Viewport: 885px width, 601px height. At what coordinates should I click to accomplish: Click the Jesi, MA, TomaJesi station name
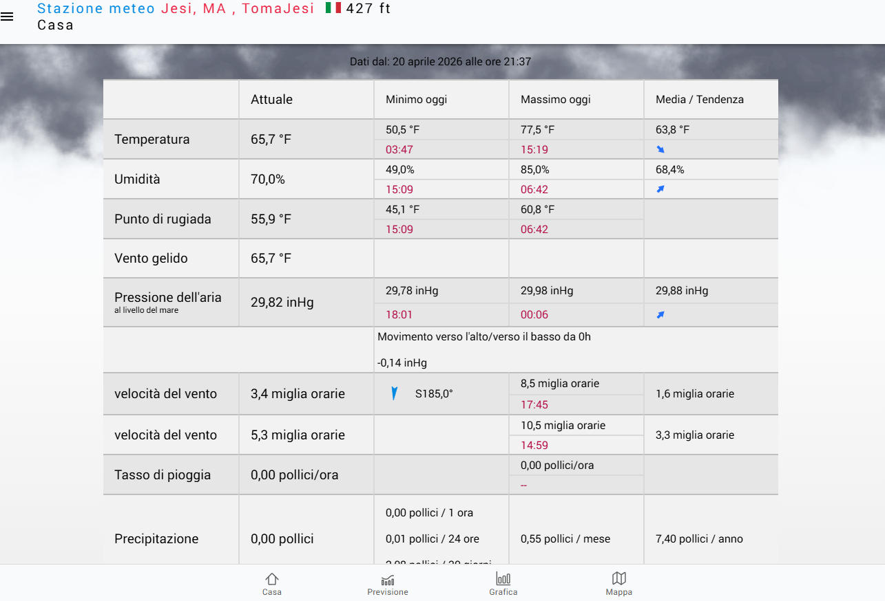[238, 8]
